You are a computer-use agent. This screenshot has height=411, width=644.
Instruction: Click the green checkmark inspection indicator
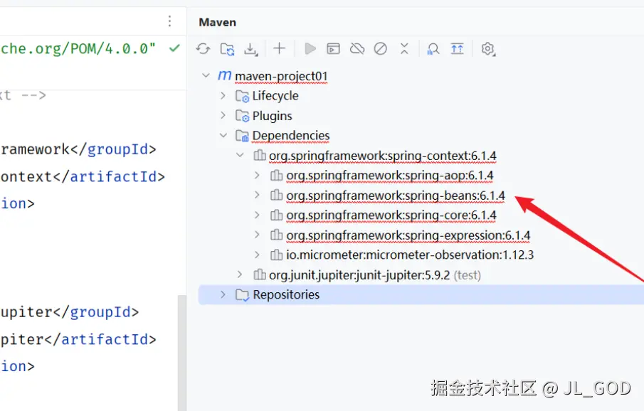(174, 48)
